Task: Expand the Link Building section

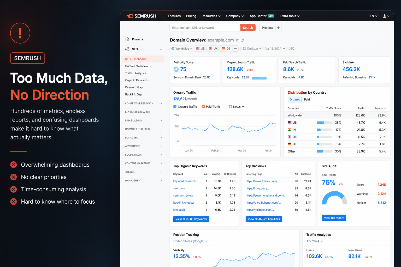Action: click(143, 120)
